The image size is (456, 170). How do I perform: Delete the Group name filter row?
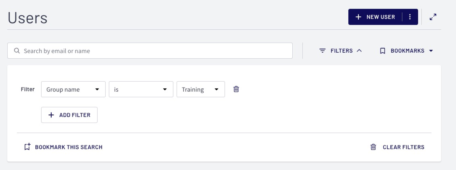(x=236, y=89)
